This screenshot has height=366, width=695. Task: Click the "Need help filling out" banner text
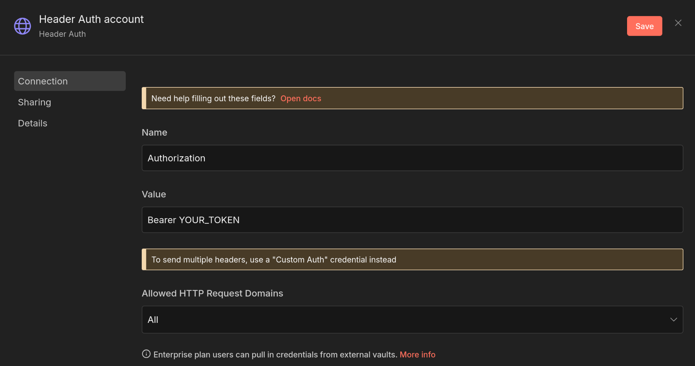[x=213, y=98]
